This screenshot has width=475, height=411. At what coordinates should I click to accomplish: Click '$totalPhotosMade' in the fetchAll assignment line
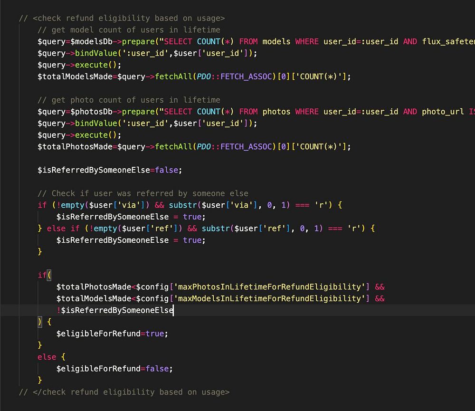75,147
